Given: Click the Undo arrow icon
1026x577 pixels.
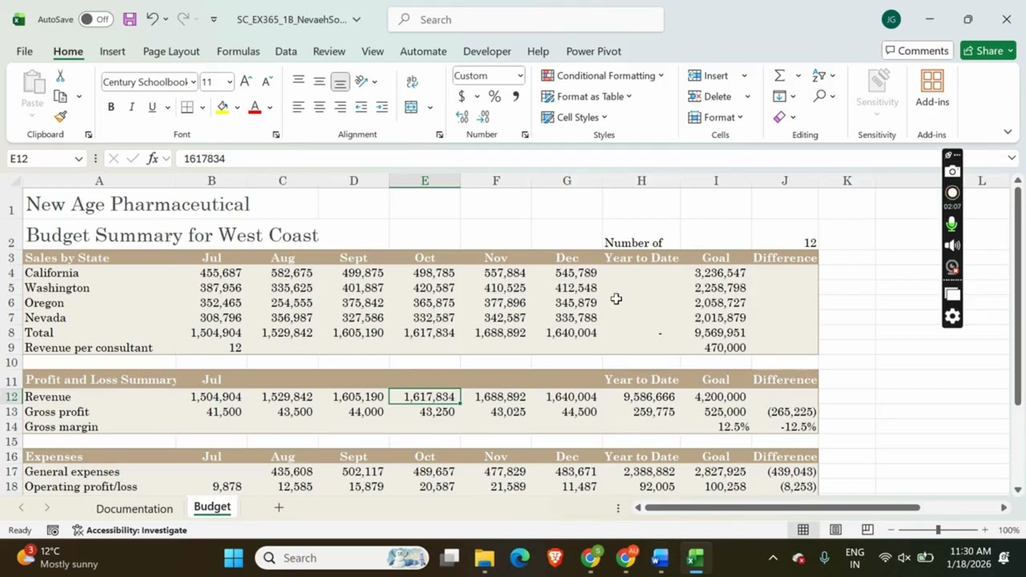Looking at the screenshot, I should 152,19.
